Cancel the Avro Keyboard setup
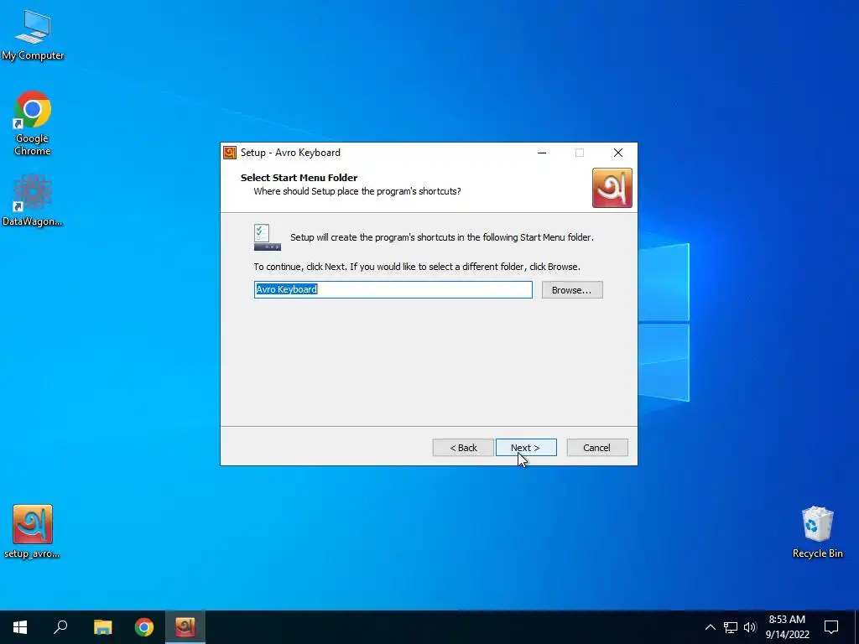The image size is (859, 644). (x=597, y=448)
